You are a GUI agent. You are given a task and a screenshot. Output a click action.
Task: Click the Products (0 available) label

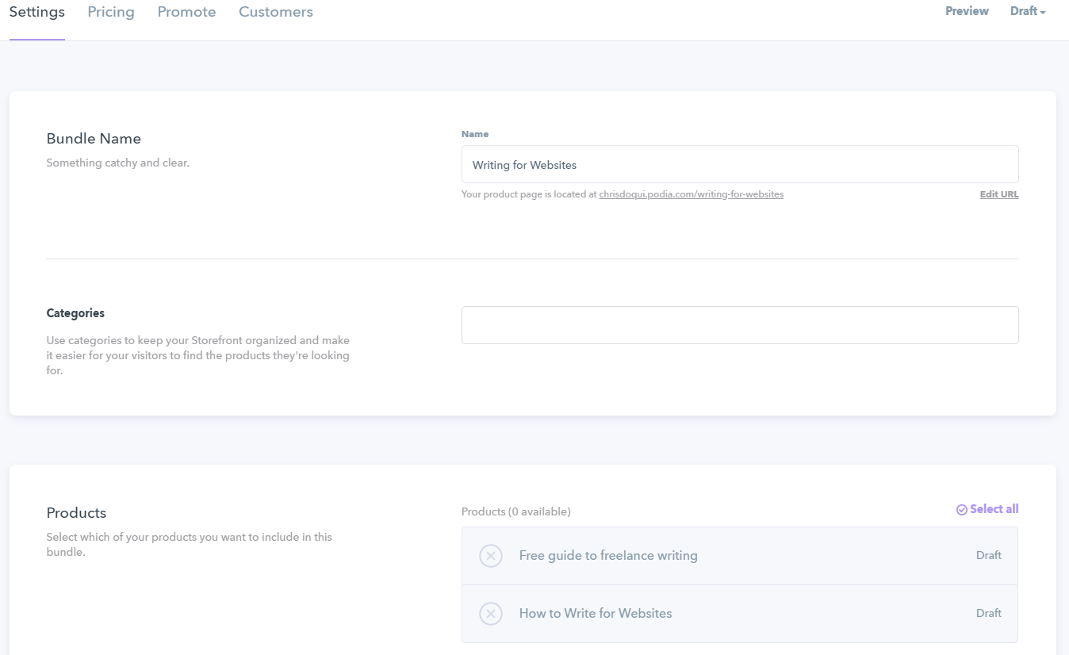[515, 512]
